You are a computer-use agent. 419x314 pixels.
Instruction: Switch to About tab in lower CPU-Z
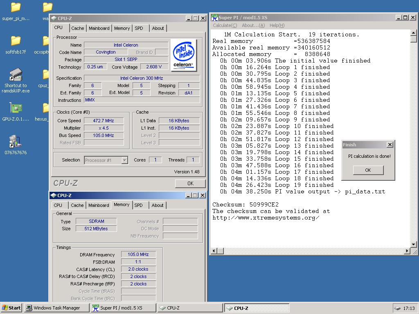click(158, 205)
